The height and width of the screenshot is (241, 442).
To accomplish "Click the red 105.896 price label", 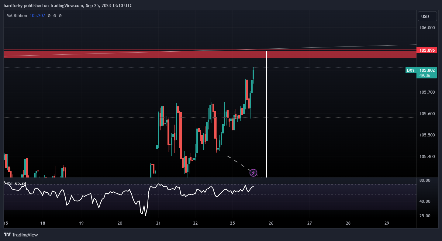I will point(427,50).
